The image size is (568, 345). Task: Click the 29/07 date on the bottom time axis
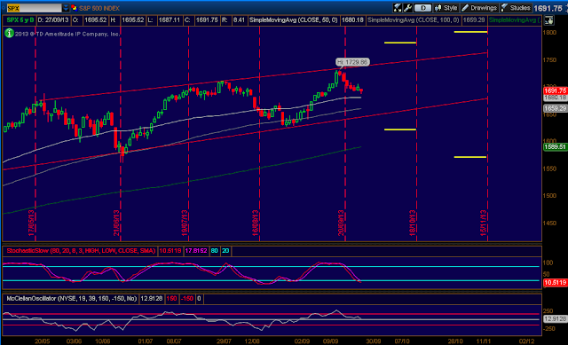pos(224,341)
